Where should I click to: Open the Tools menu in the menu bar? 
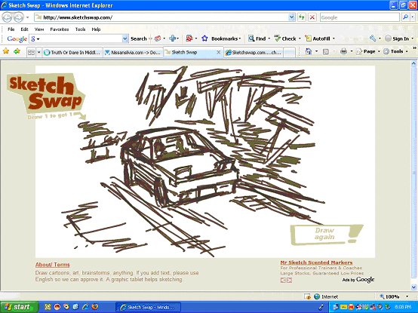pos(80,29)
